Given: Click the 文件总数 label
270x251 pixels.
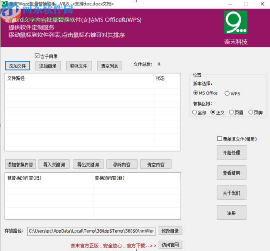Looking at the screenshot, I should pyautogui.click(x=143, y=64).
